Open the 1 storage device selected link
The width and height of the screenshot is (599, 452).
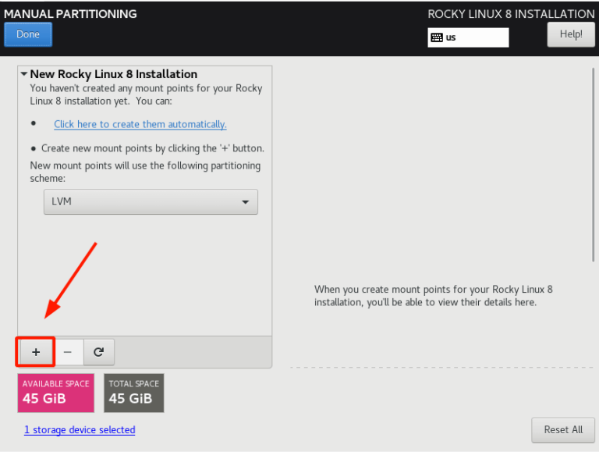tap(80, 430)
